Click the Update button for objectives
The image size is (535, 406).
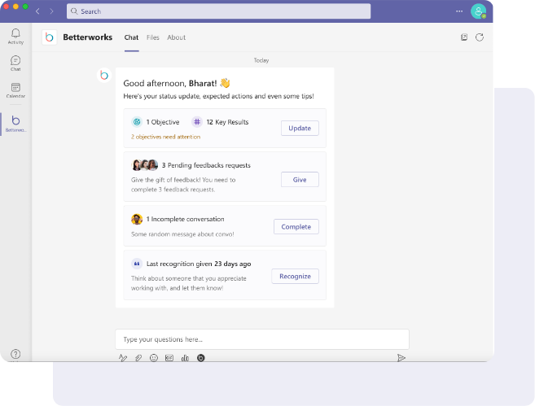point(300,129)
